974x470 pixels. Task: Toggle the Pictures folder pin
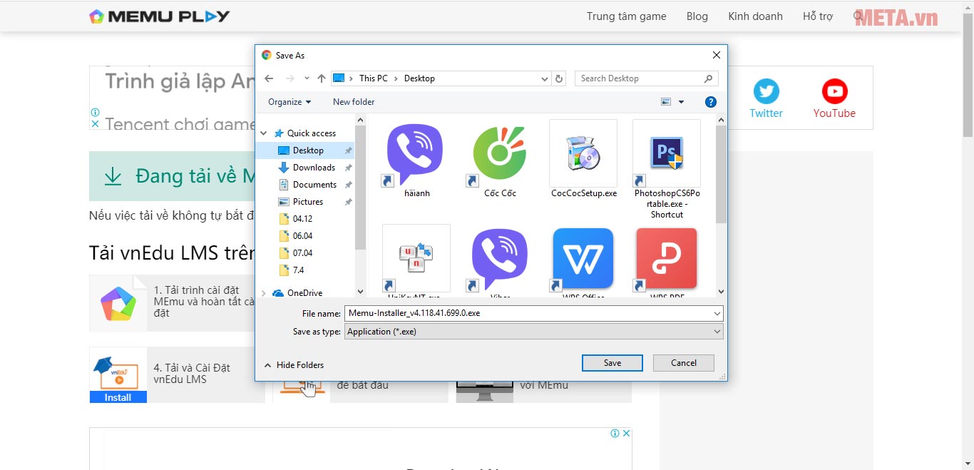349,201
